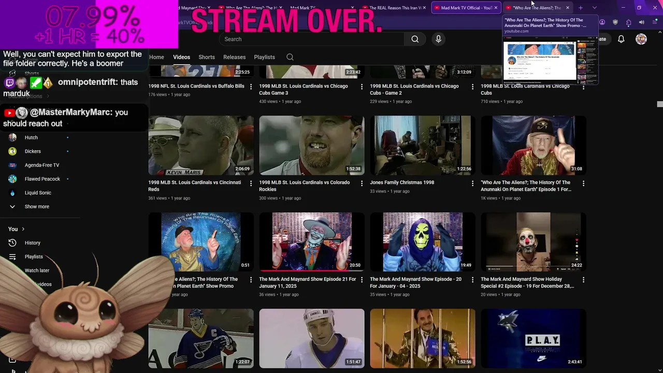663x373 pixels.
Task: Play the Joker hat 20:50 thumbnail
Action: coord(312,242)
